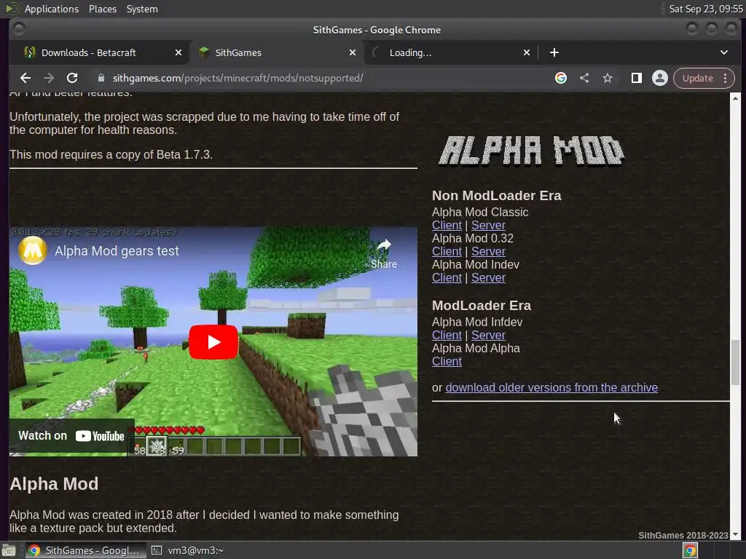Download Alpha Mod 0.32 Server

488,251
